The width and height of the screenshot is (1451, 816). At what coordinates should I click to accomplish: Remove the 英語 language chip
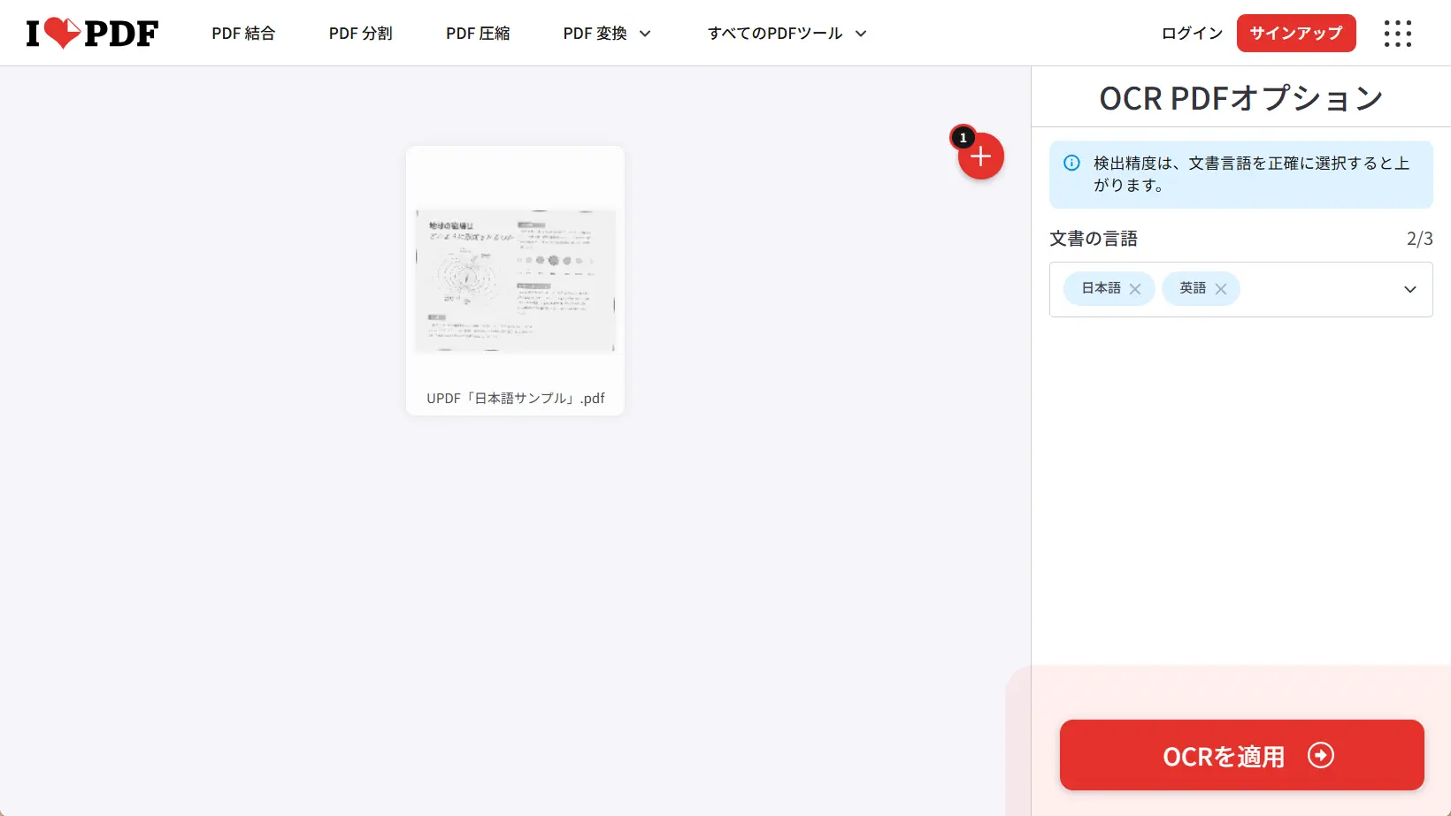(x=1221, y=288)
